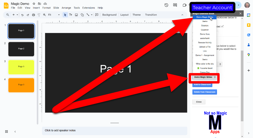Image resolution: width=253 pixels, height=138 pixels.
Task: Choose Sidekick in dropdown list
Action: [x=205, y=26]
